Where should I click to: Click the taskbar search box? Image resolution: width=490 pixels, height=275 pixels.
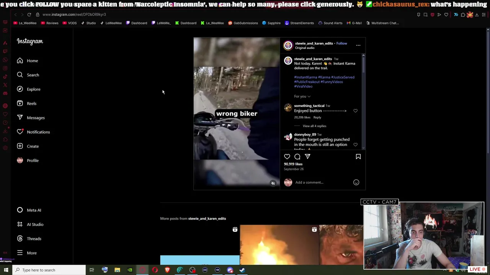[49, 270]
